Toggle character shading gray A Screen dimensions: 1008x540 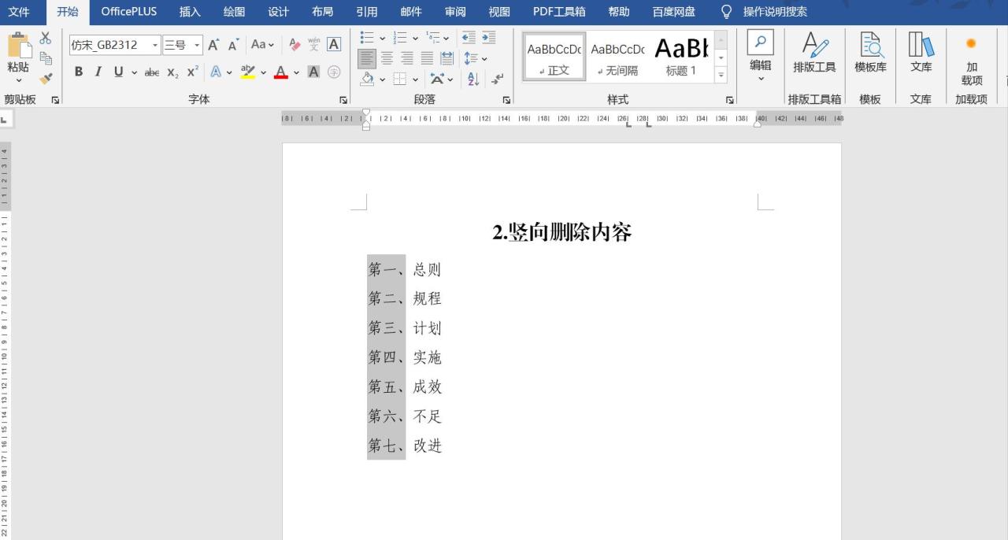313,72
